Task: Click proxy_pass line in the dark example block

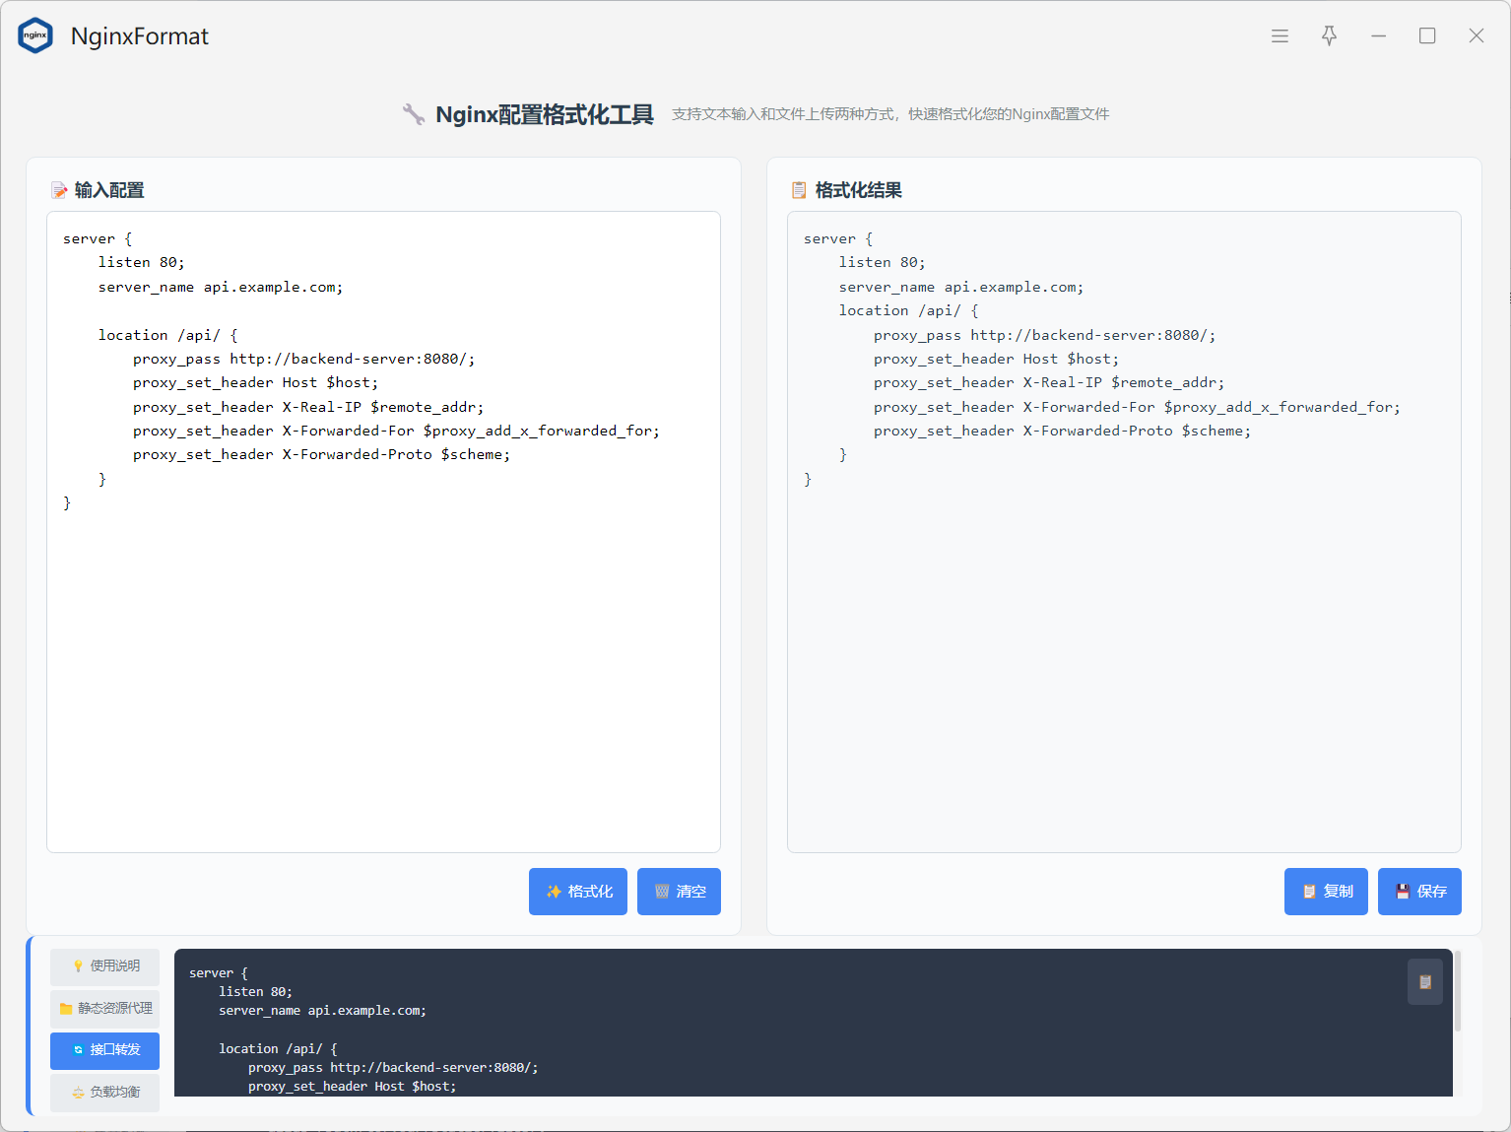Action: pyautogui.click(x=393, y=1068)
